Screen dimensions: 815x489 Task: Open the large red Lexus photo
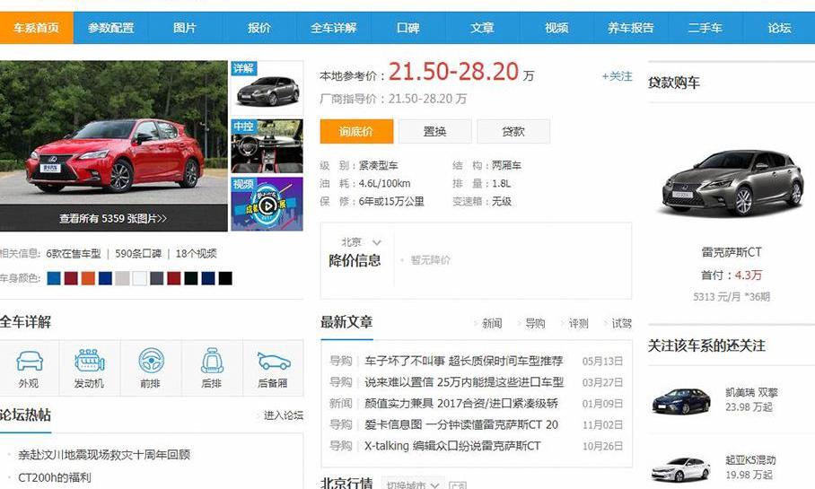click(114, 133)
